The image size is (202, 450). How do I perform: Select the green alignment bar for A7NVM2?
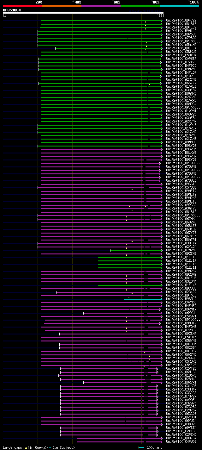[136, 250]
